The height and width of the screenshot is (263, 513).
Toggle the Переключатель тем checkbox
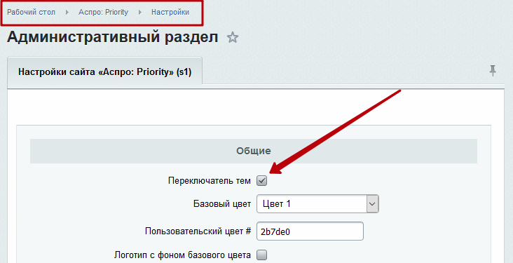(261, 180)
